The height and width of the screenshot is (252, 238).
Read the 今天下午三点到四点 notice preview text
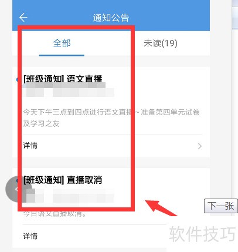click(111, 117)
